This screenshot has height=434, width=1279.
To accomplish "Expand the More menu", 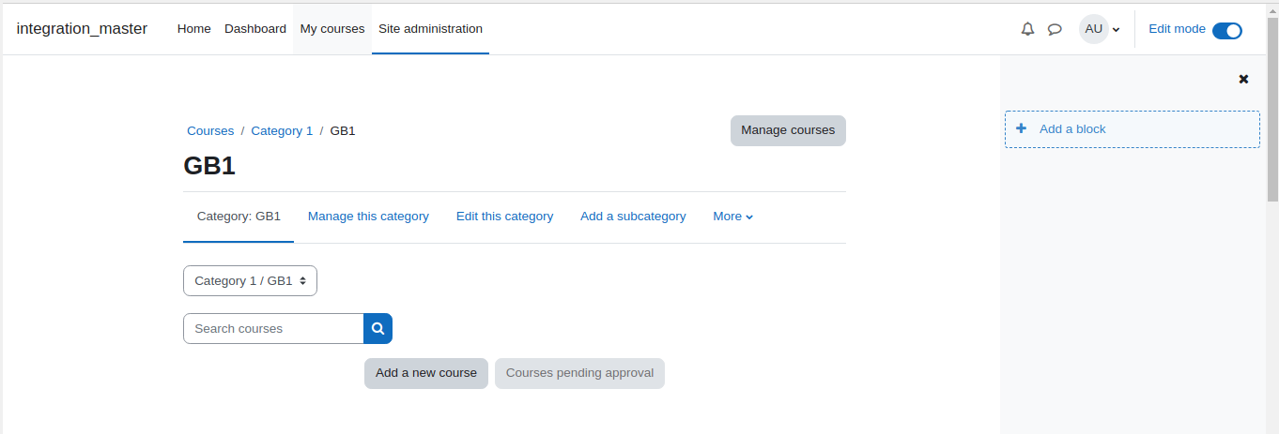I will pos(732,217).
